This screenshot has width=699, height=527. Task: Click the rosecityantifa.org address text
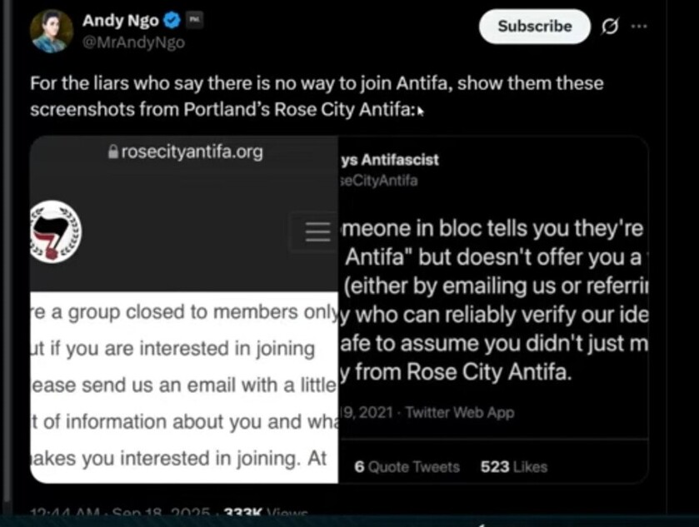coord(192,152)
